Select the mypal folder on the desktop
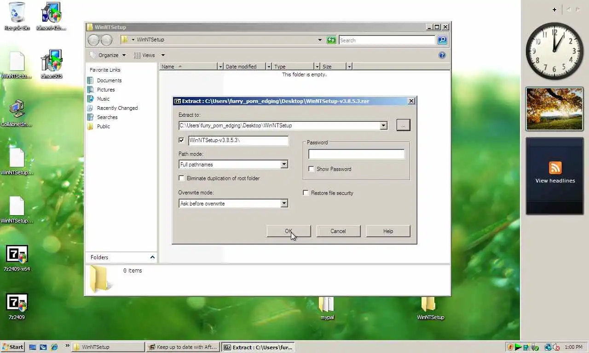Screen dimensions: 589x353 click(327, 308)
